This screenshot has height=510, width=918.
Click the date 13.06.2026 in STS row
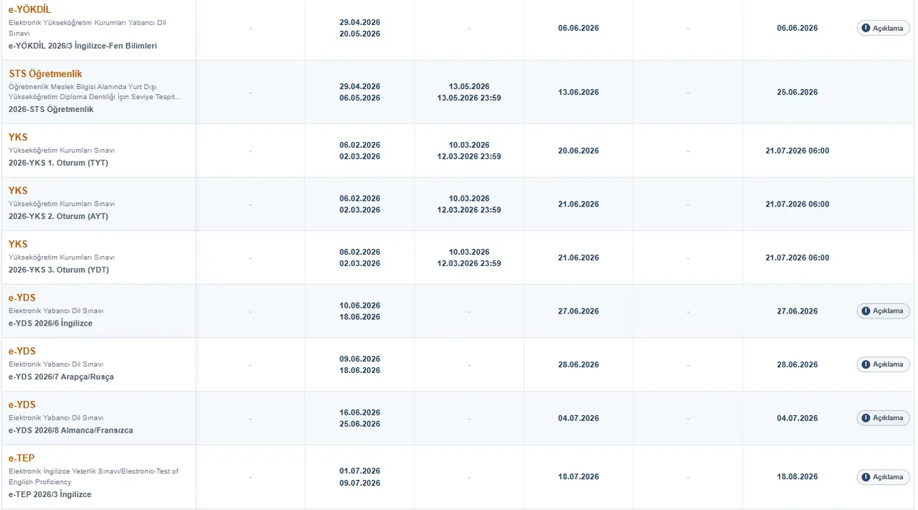click(578, 92)
